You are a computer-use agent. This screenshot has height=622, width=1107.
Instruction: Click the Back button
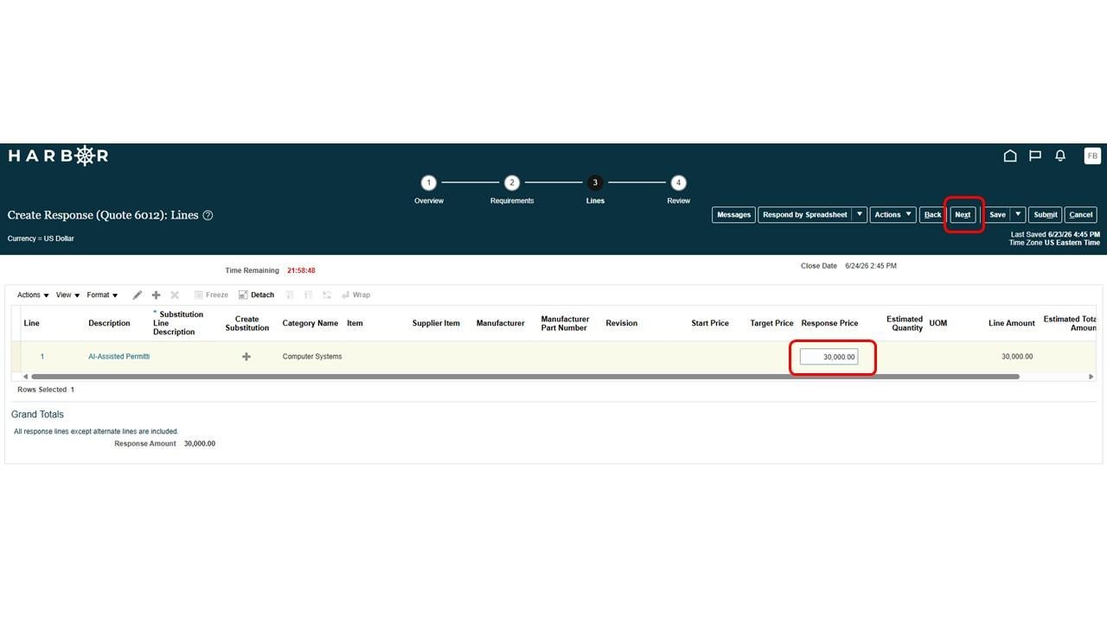[932, 214]
